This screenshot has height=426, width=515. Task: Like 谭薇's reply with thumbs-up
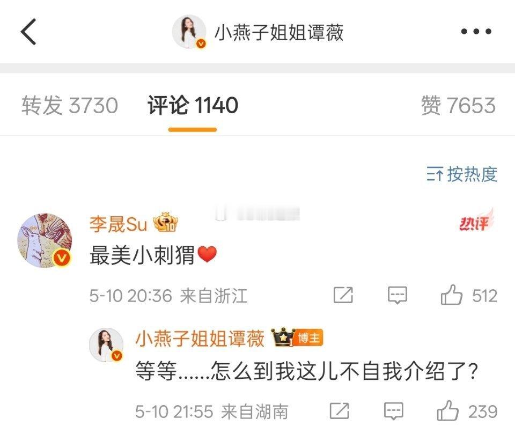pyautogui.click(x=447, y=410)
